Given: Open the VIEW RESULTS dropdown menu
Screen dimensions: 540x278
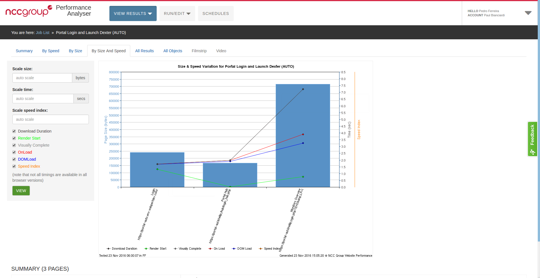Looking at the screenshot, I should pos(133,13).
